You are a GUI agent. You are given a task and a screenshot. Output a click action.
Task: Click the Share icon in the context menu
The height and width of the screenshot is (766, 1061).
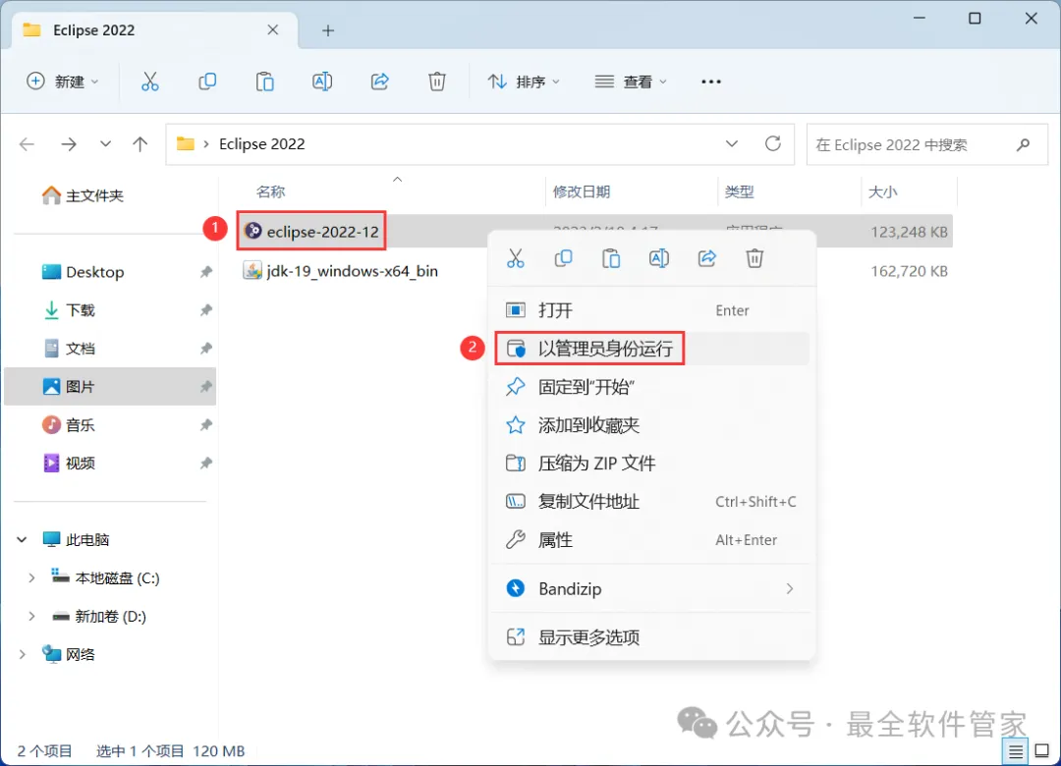point(707,258)
